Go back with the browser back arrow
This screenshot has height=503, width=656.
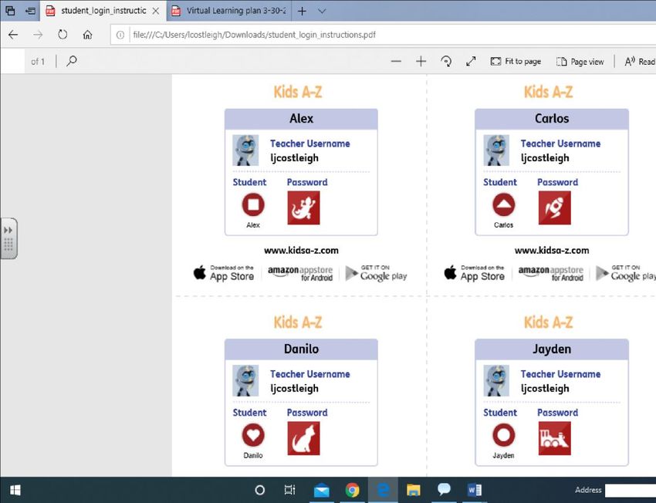(13, 35)
